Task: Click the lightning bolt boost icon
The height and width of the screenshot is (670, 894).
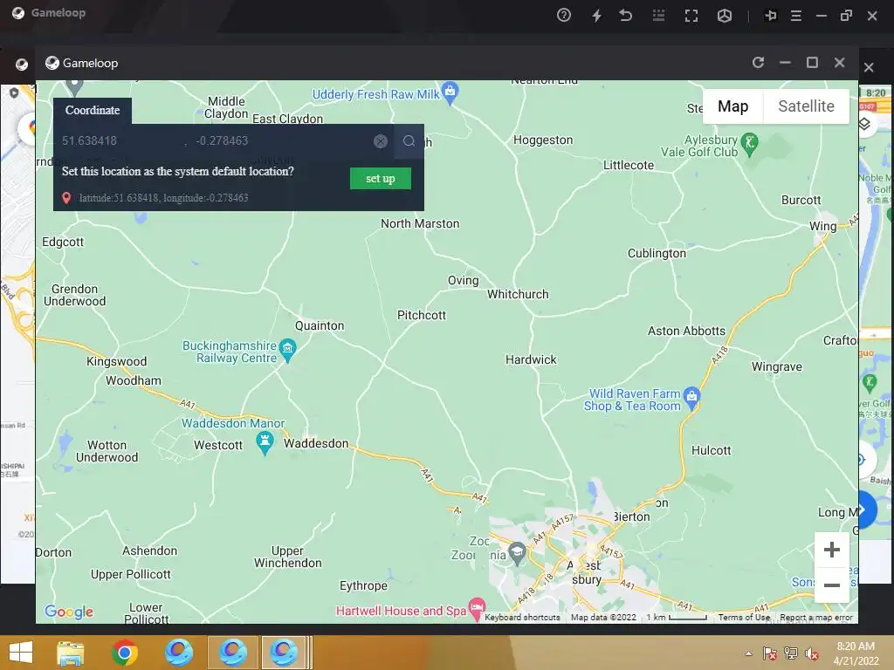Action: pos(596,16)
